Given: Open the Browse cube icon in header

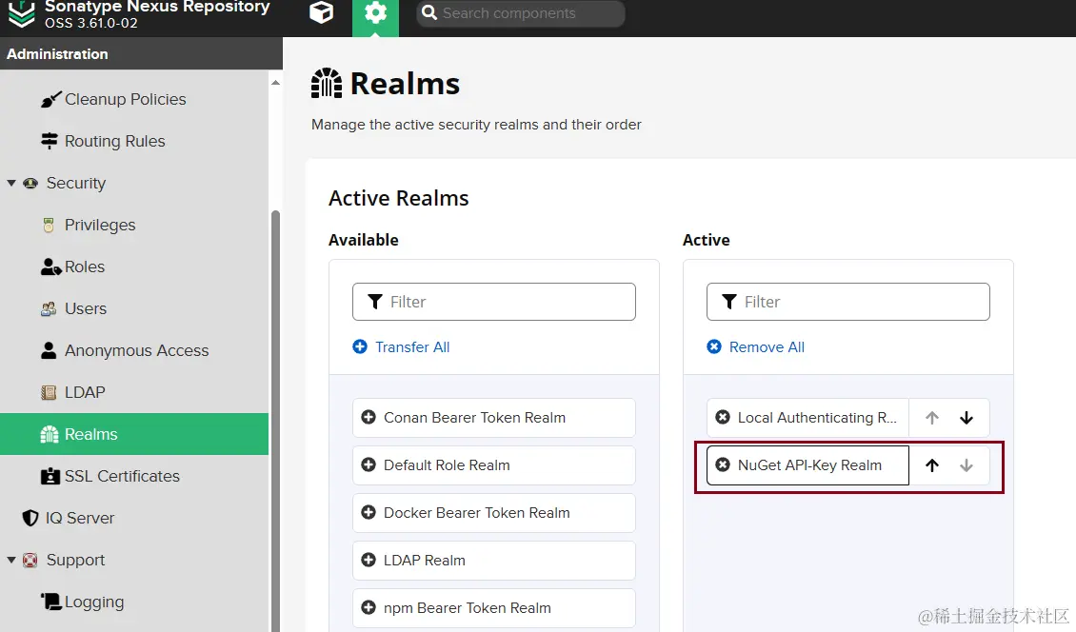Looking at the screenshot, I should pos(321,12).
